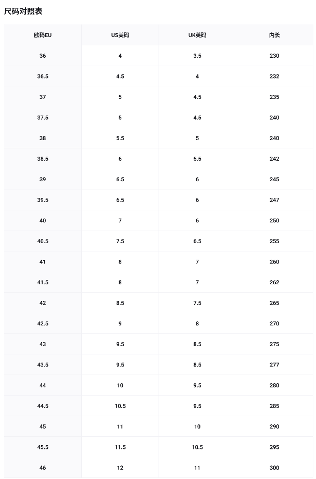Select EU size 36 cell

[43, 56]
